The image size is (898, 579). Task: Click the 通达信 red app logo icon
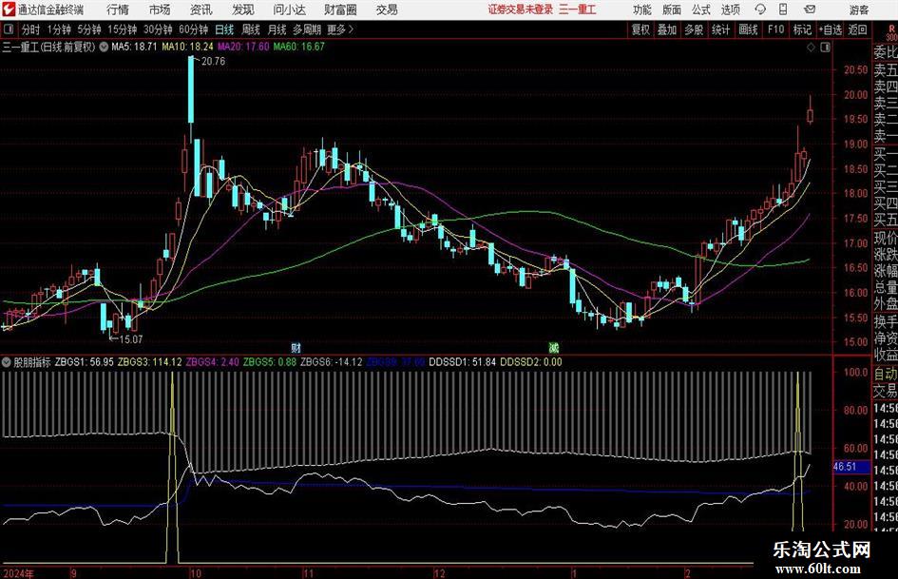[8, 10]
